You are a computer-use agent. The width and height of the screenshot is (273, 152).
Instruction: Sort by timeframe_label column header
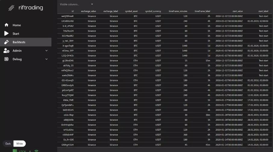pos(202,11)
